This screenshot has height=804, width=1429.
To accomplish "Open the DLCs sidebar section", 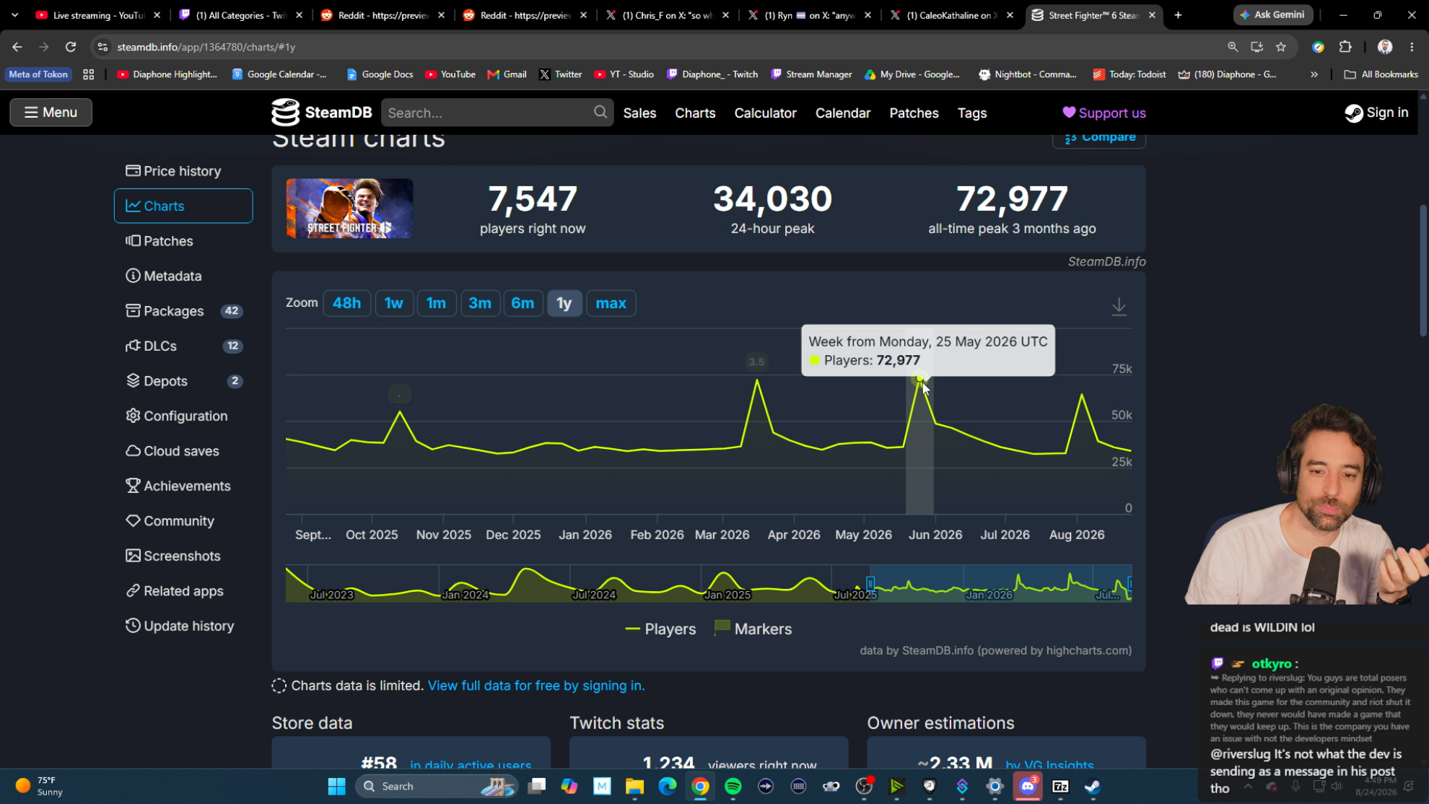I will (x=183, y=346).
